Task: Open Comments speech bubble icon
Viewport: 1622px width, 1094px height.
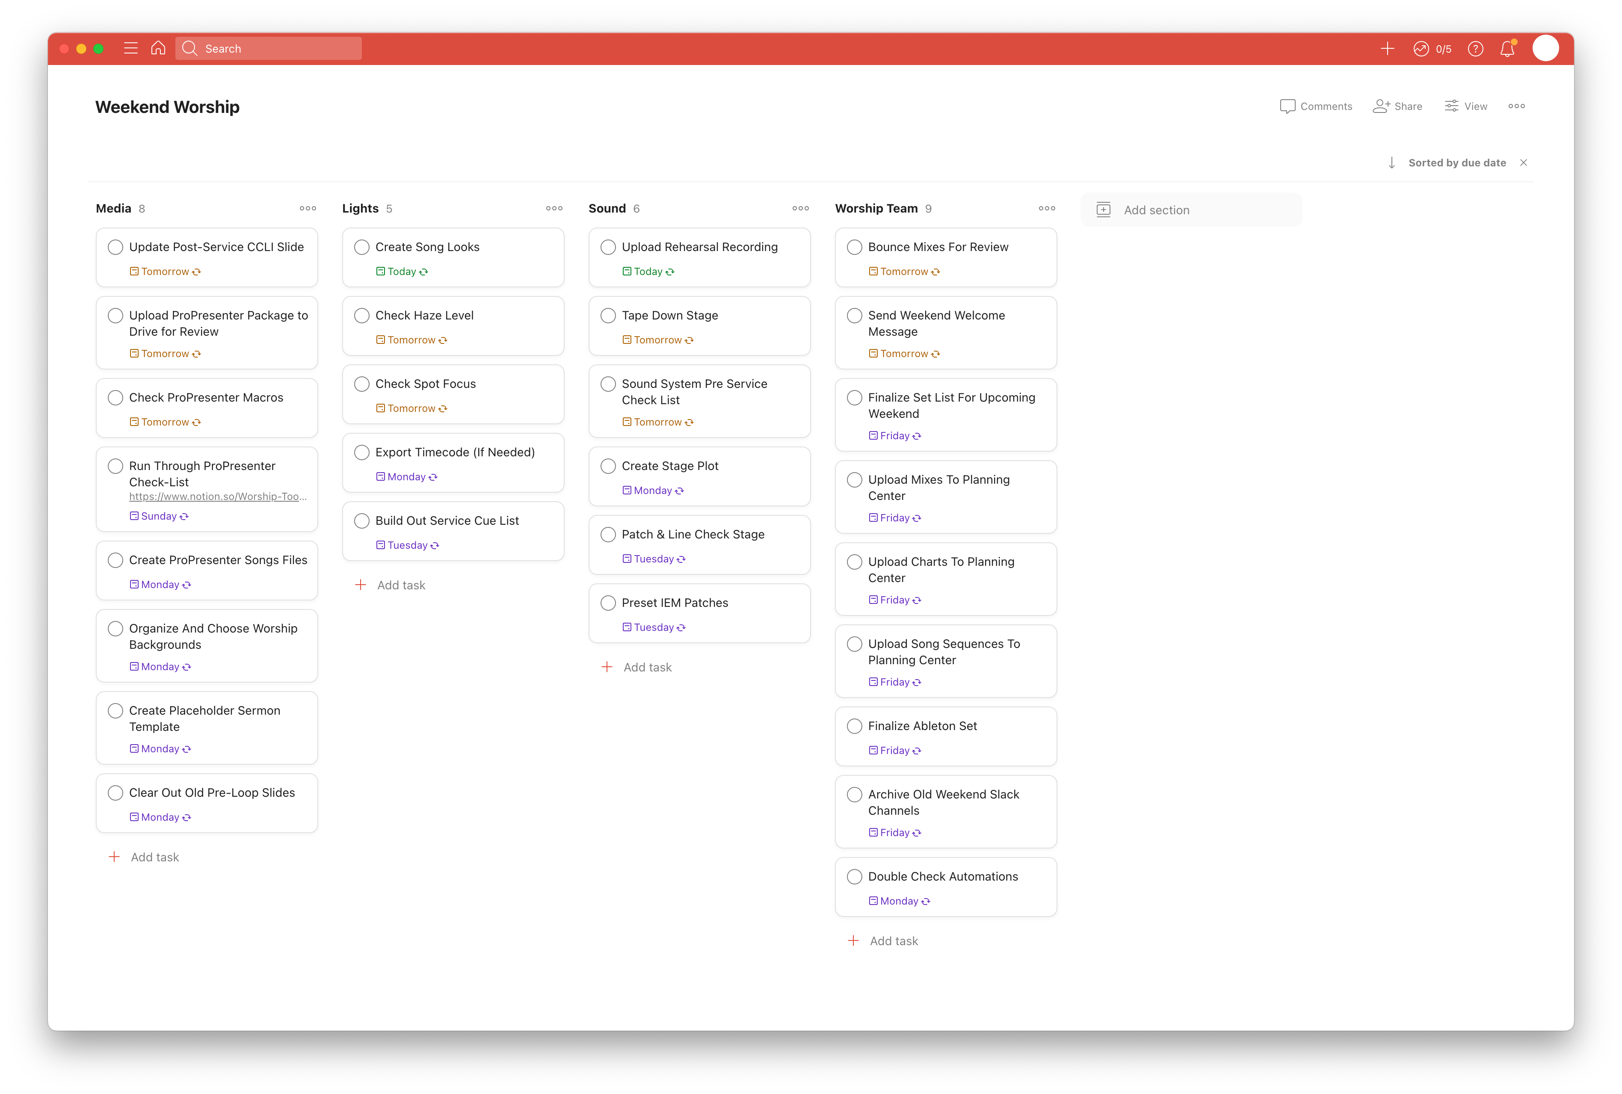Action: (1288, 106)
